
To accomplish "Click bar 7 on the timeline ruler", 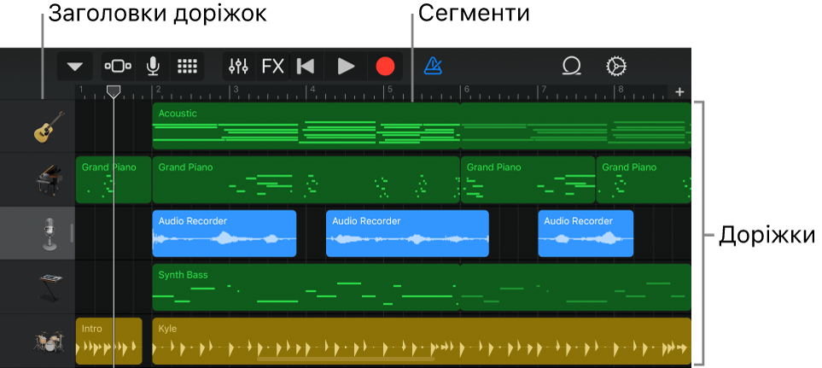I will click(x=544, y=90).
